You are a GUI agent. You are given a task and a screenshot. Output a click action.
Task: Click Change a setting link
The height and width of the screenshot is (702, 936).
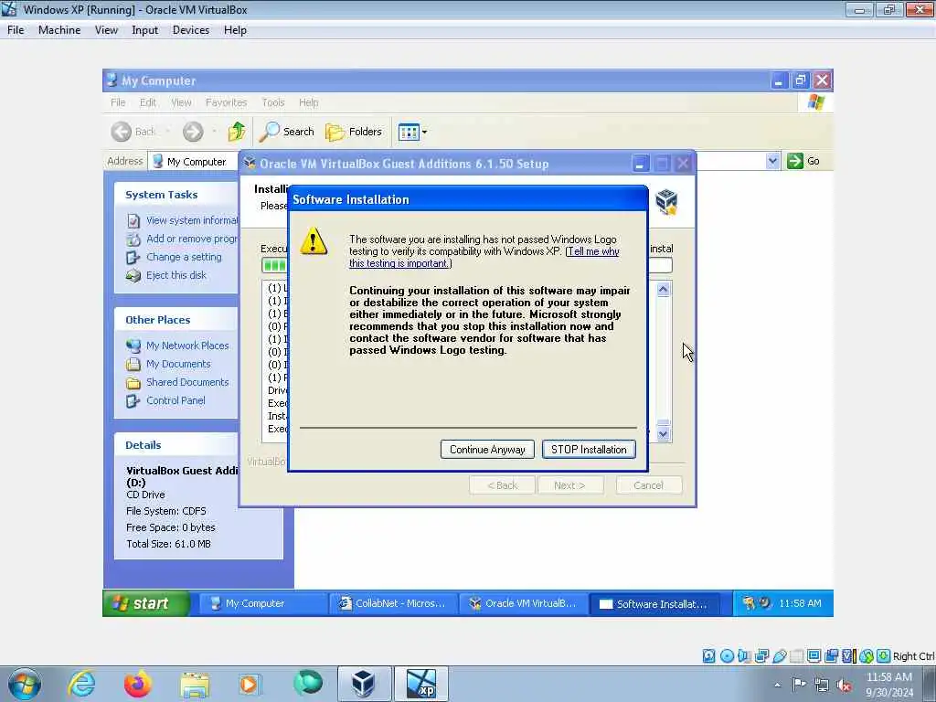click(x=184, y=257)
